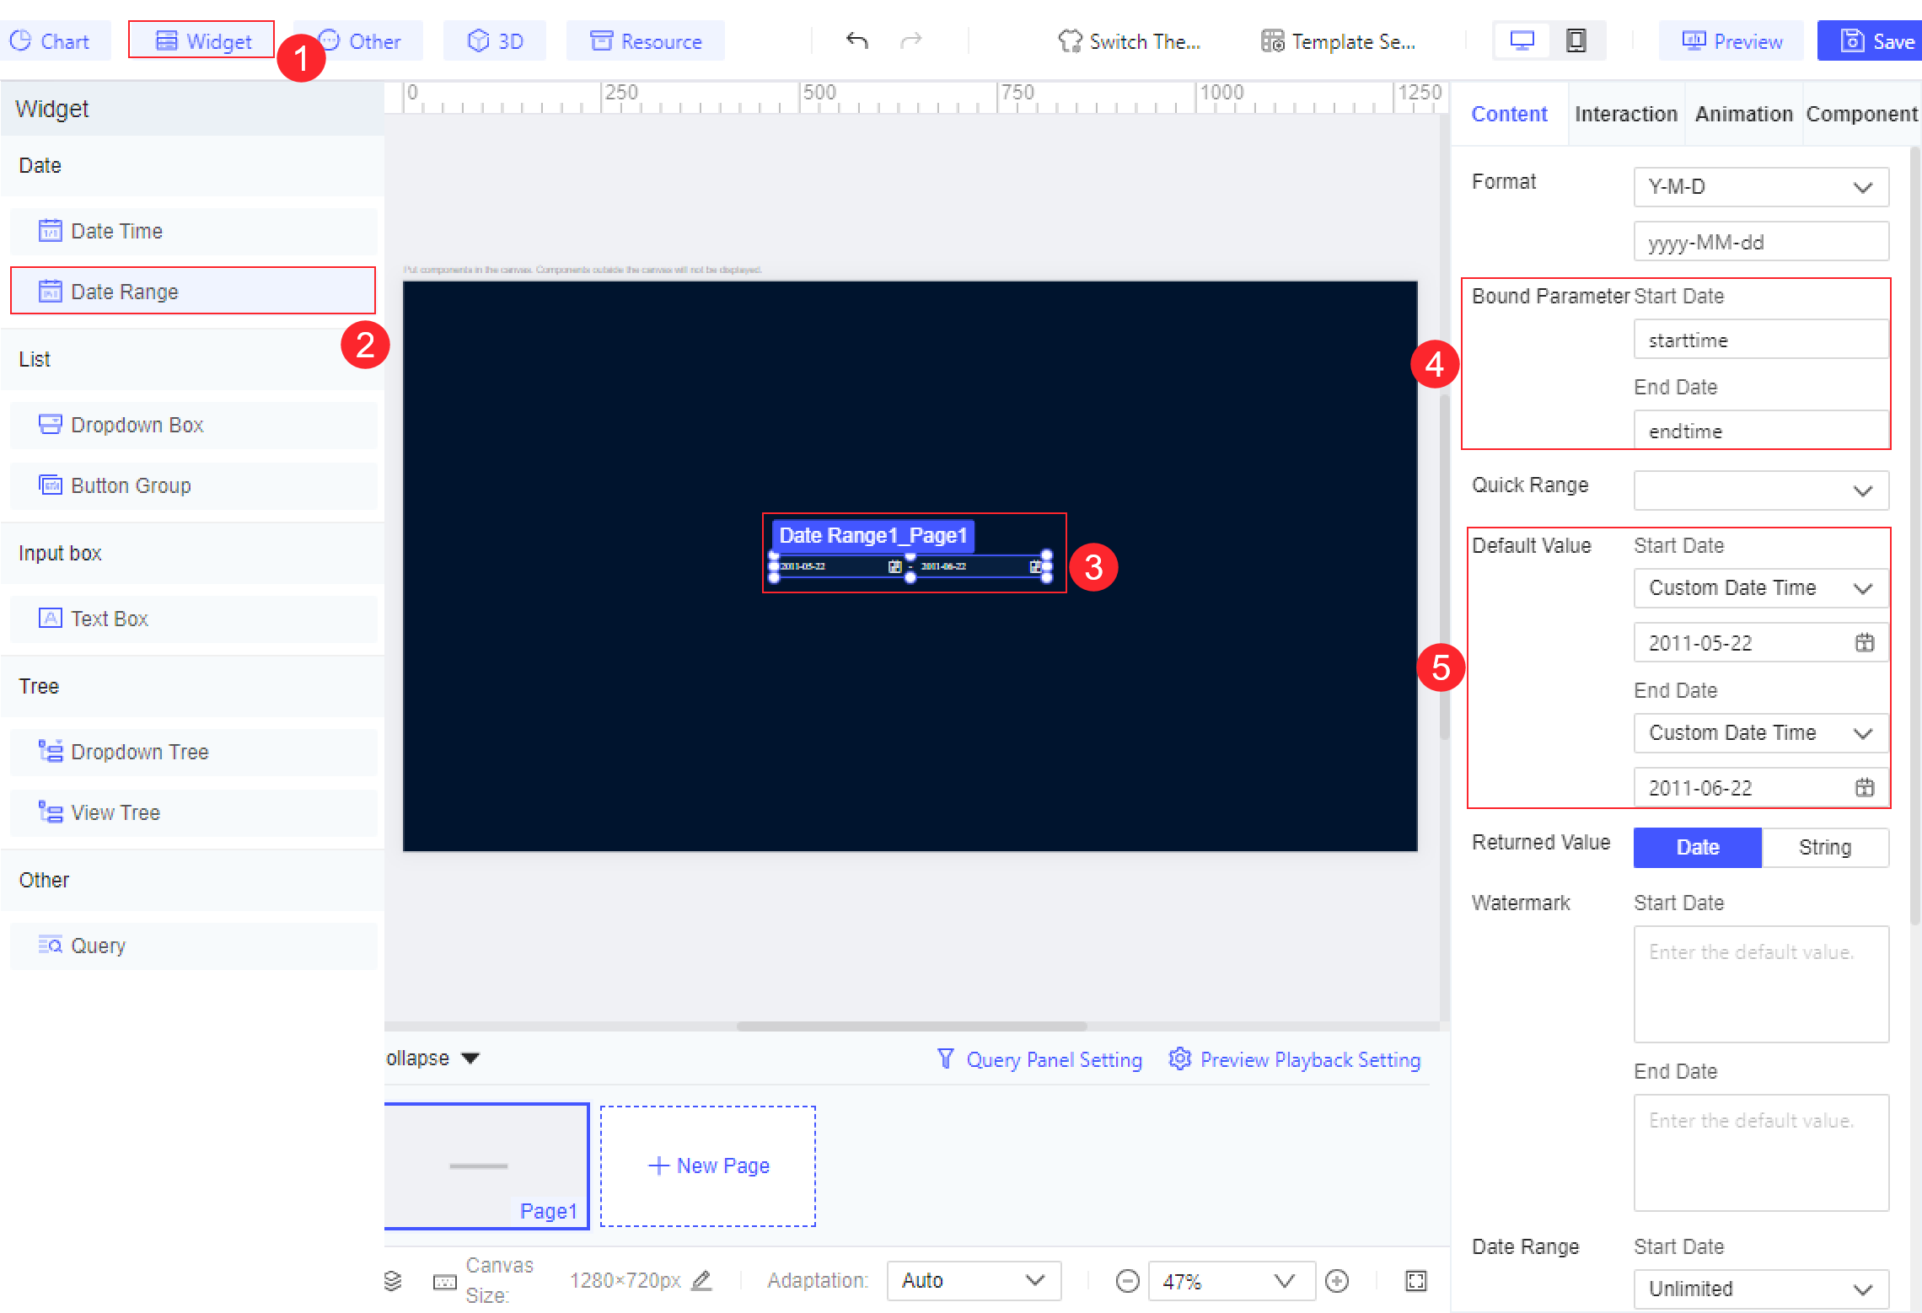Switch to desktop monitor view icon

tap(1522, 40)
